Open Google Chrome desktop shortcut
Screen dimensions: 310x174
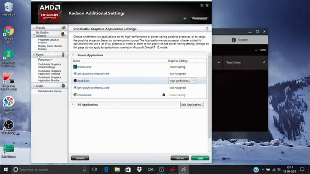point(9,34)
